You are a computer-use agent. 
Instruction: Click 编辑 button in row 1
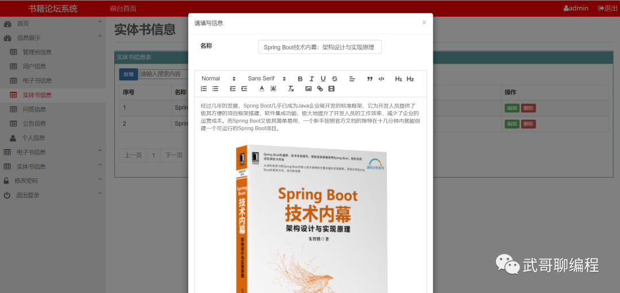pyautogui.click(x=512, y=108)
